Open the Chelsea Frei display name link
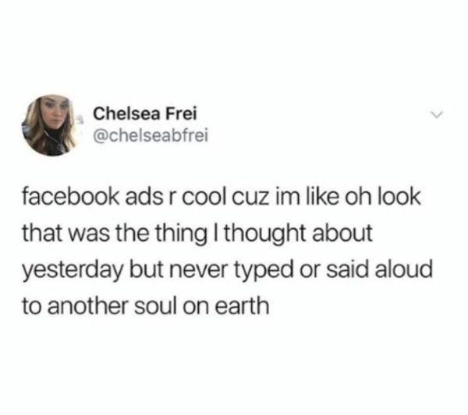Image resolution: width=468 pixels, height=415 pixels. click(145, 114)
